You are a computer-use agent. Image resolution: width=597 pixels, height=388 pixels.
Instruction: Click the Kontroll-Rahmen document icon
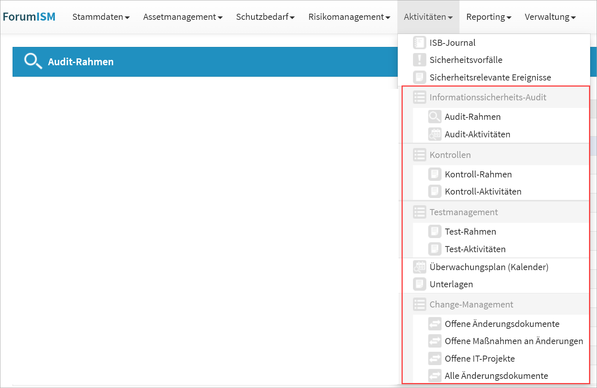click(434, 174)
